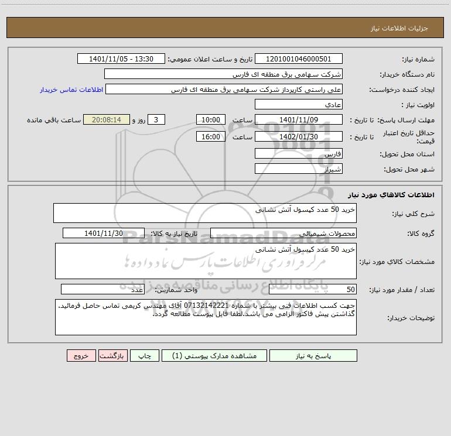Click the general description field شرح کلی نیاز
This screenshot has width=451, height=436.
(205, 213)
